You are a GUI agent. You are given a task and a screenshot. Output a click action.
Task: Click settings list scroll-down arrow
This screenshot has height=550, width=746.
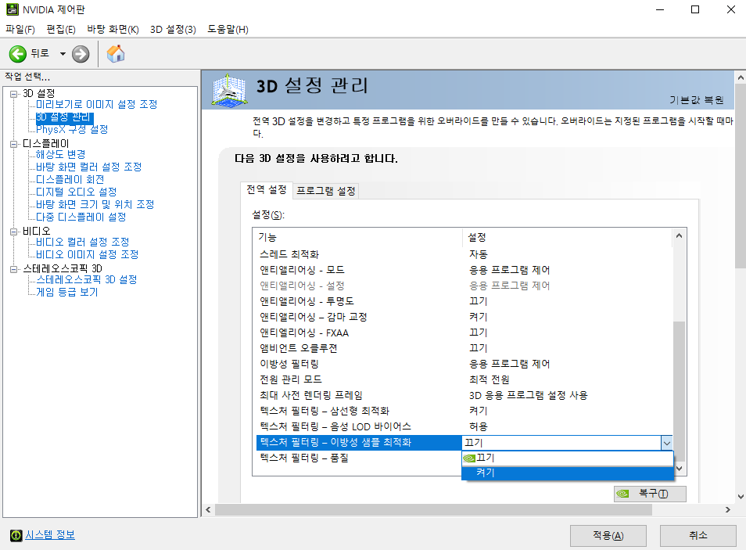tap(680, 469)
